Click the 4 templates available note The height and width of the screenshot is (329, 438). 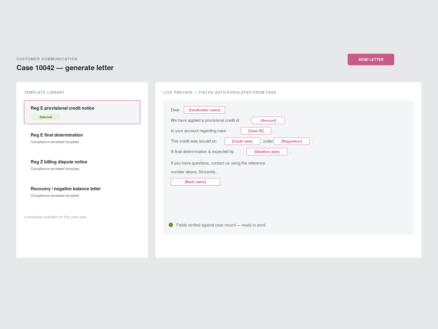coord(55,217)
